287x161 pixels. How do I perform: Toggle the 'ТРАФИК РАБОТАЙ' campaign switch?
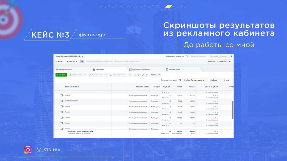[62, 101]
